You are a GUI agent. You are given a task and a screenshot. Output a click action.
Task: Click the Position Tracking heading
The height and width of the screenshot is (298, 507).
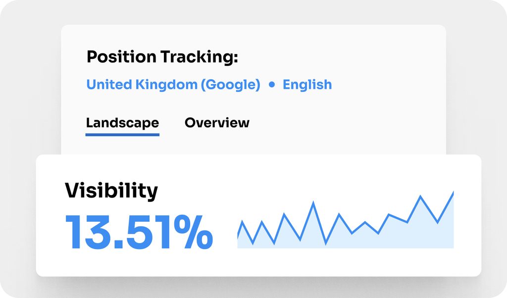point(162,57)
